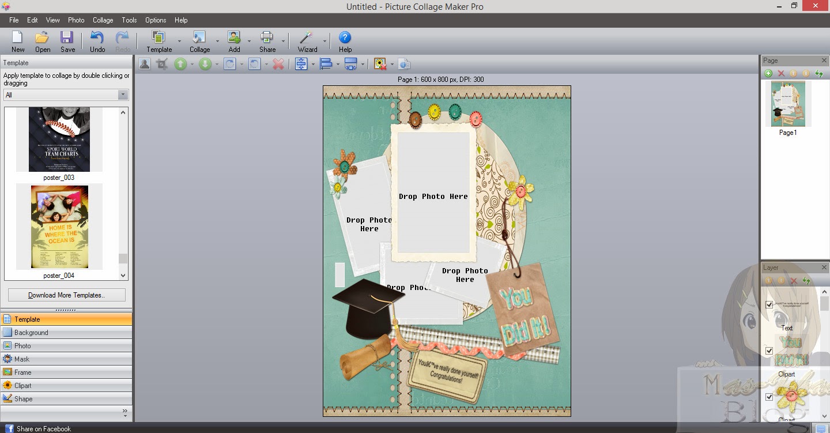Image resolution: width=830 pixels, height=433 pixels.
Task: Click the same size distribute icon
Action: coord(350,64)
